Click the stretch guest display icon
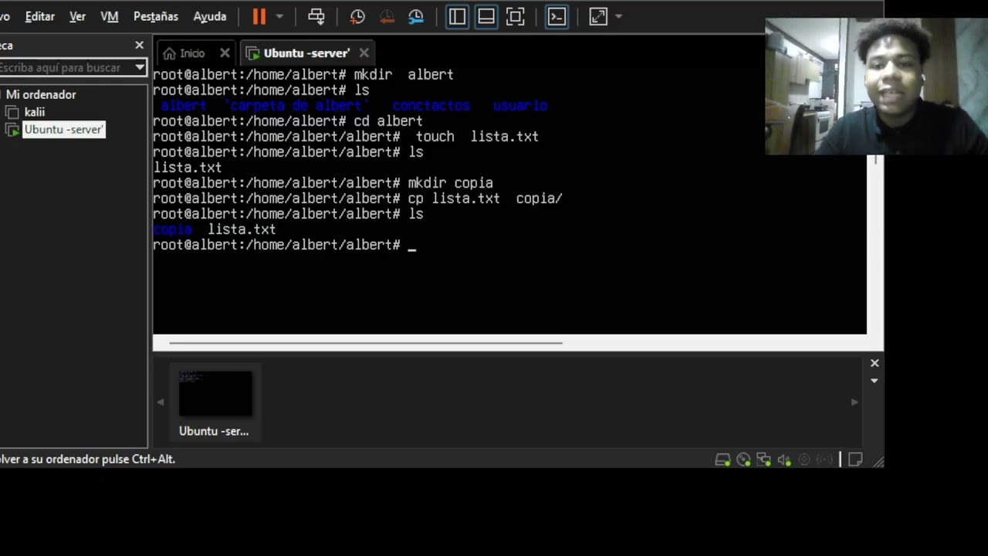 click(598, 16)
